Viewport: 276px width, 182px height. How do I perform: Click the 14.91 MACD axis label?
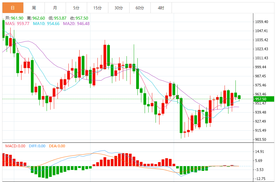260,152
